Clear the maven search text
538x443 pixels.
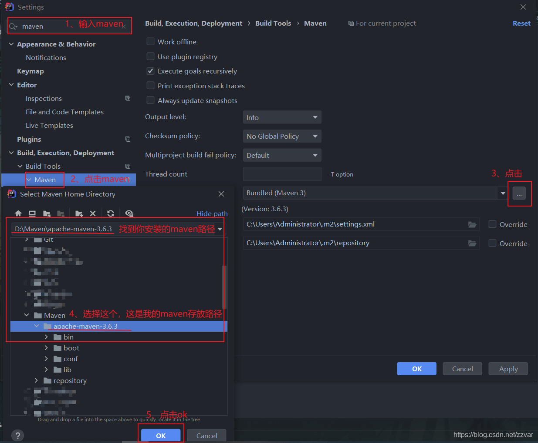[124, 27]
